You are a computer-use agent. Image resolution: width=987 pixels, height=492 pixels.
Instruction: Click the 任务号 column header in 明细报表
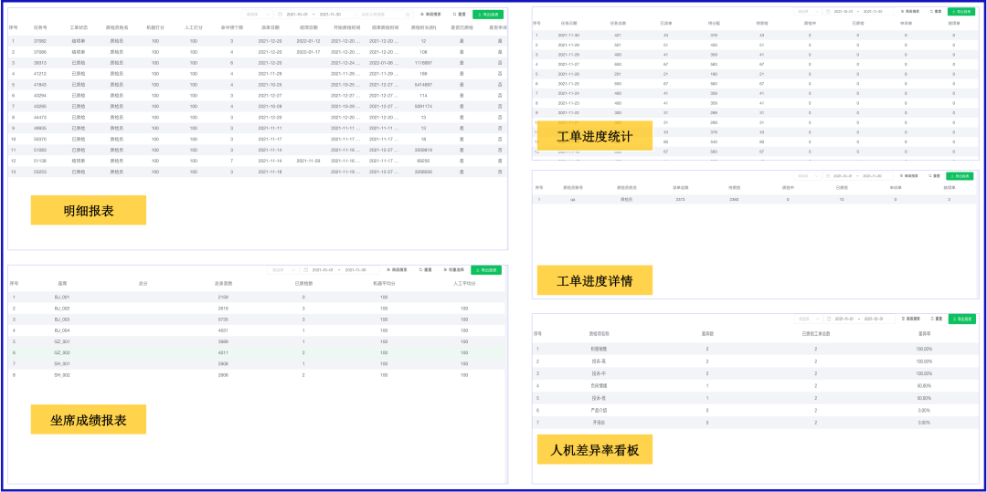tap(39, 27)
